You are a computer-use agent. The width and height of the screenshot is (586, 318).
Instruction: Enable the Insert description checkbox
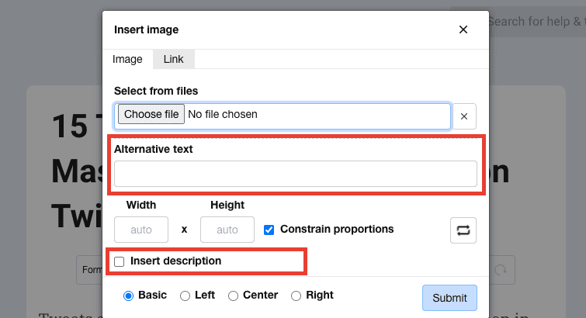pos(120,261)
